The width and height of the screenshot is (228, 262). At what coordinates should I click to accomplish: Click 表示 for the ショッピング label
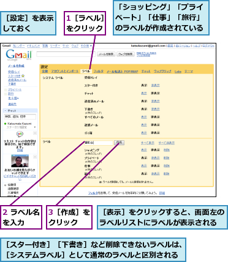point(144,150)
